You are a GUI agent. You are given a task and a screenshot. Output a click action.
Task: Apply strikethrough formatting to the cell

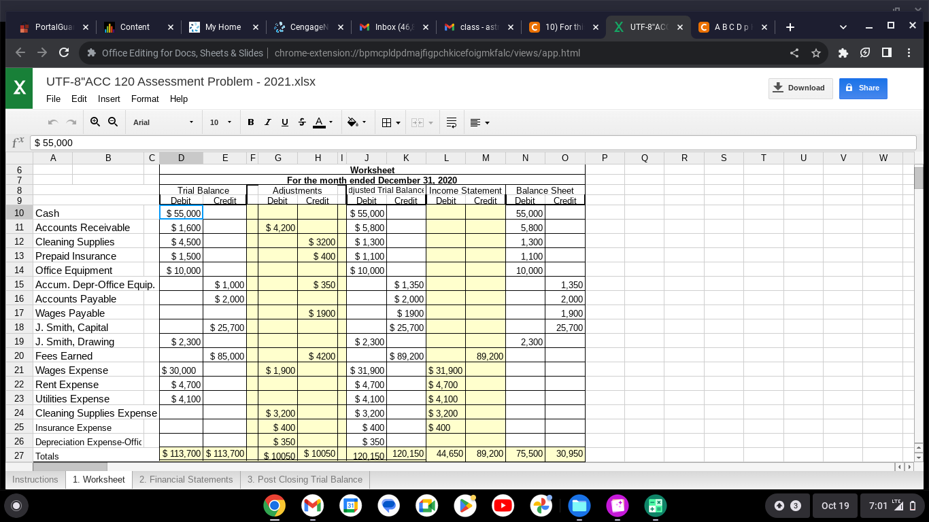click(x=301, y=122)
